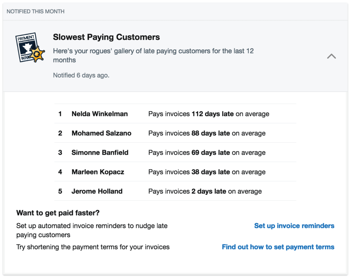Screen dimensions: 351x278
Task: Click Find out how to set payment terms
Action: tap(278, 247)
